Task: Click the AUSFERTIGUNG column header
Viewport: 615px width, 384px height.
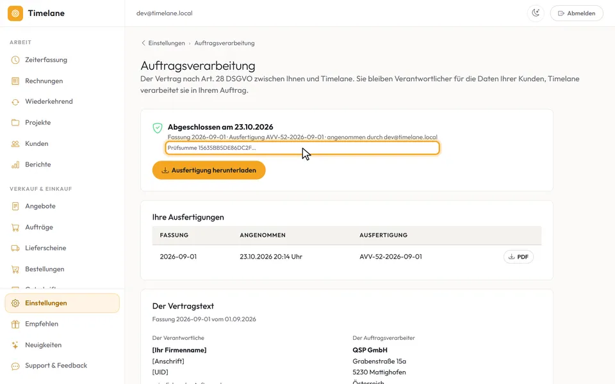Action: (x=384, y=235)
